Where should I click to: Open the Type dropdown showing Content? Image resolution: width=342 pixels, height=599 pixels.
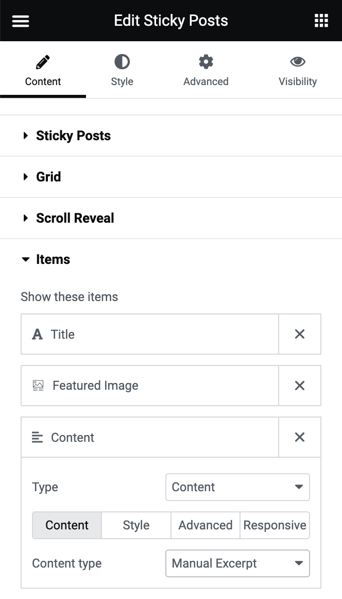(x=237, y=487)
